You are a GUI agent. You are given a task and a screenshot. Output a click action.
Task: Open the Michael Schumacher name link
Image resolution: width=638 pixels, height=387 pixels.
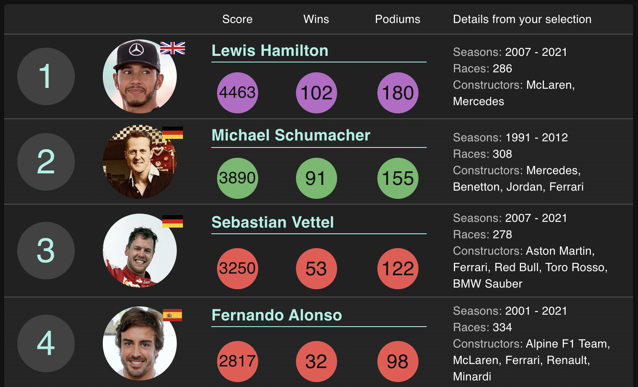[x=291, y=135]
